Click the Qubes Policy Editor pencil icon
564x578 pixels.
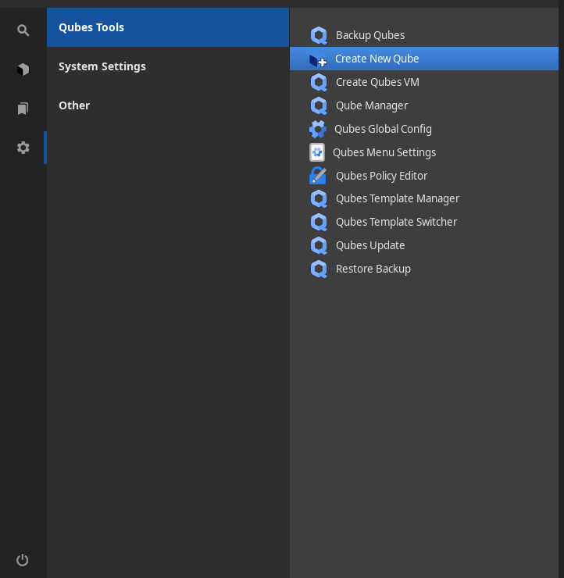click(318, 176)
